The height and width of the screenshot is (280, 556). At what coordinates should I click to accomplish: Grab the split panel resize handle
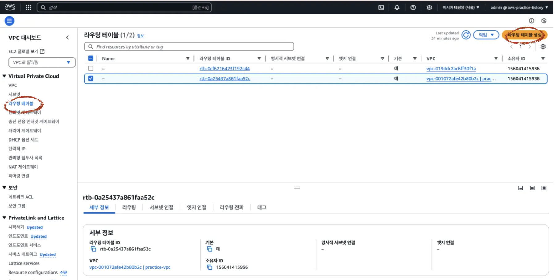(297, 188)
